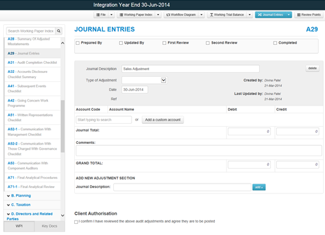The height and width of the screenshot is (235, 325).
Task: Expand D. Directors and Related Parties section
Action: 29,216
